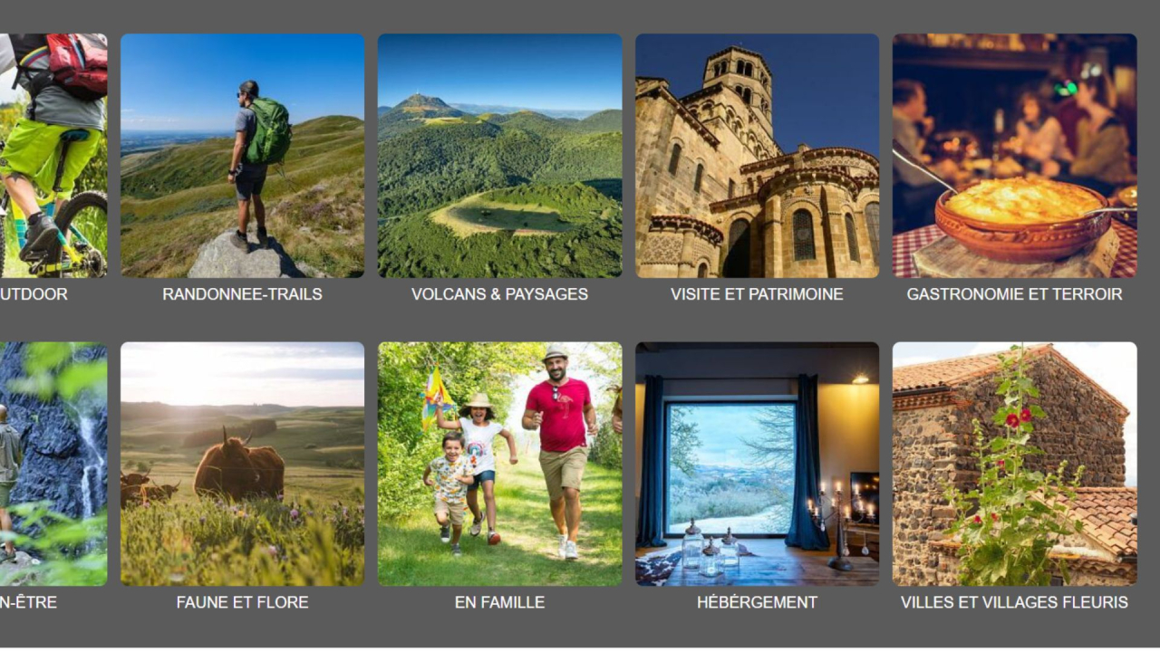Click the VISITE ET PATRIMOINE label
This screenshot has width=1160, height=652.
coord(757,294)
